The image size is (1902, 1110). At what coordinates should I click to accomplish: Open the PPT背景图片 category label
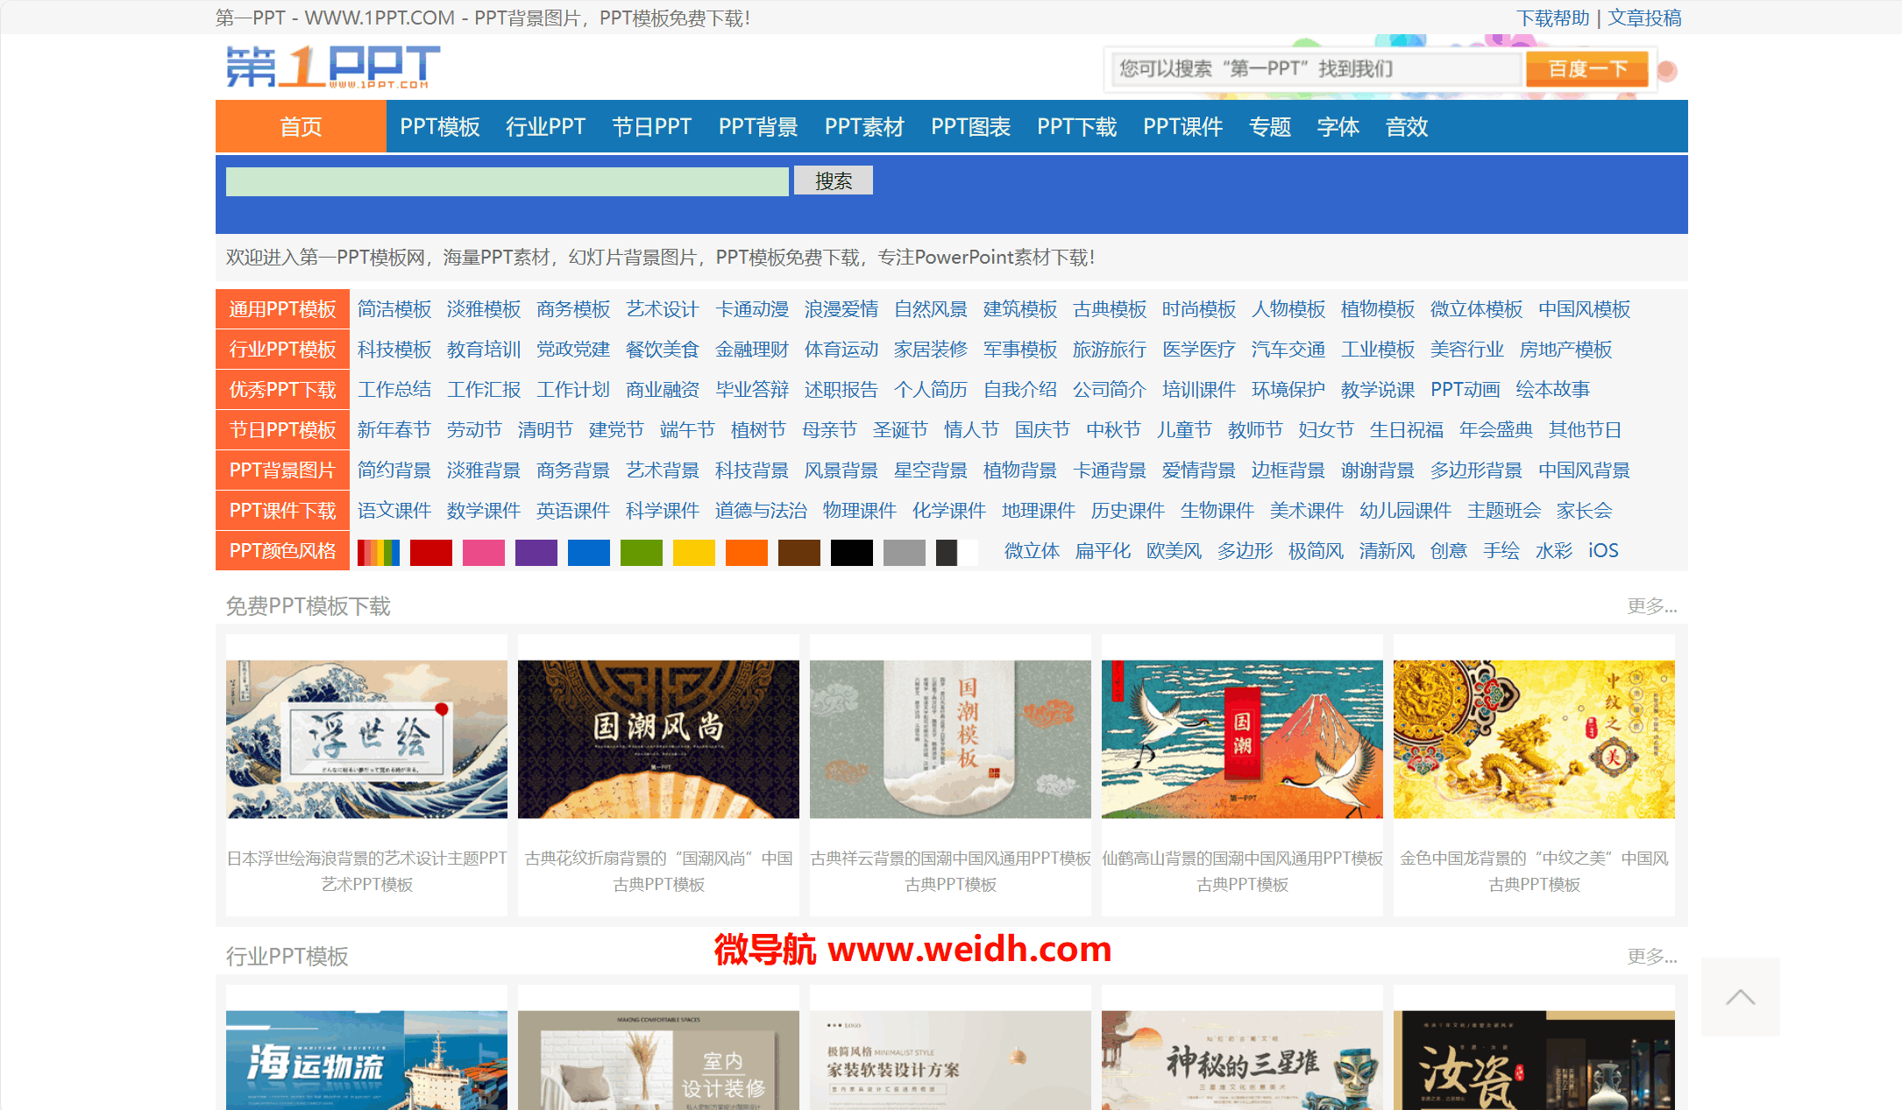[x=282, y=470]
